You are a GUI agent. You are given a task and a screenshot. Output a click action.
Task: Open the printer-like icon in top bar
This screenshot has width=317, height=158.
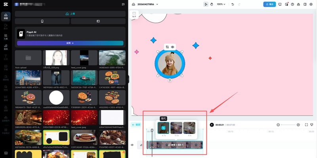[x=298, y=4]
